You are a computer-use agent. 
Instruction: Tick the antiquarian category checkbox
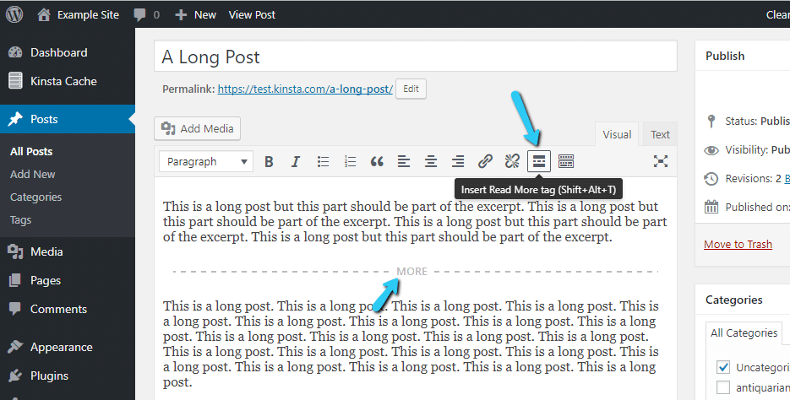722,387
